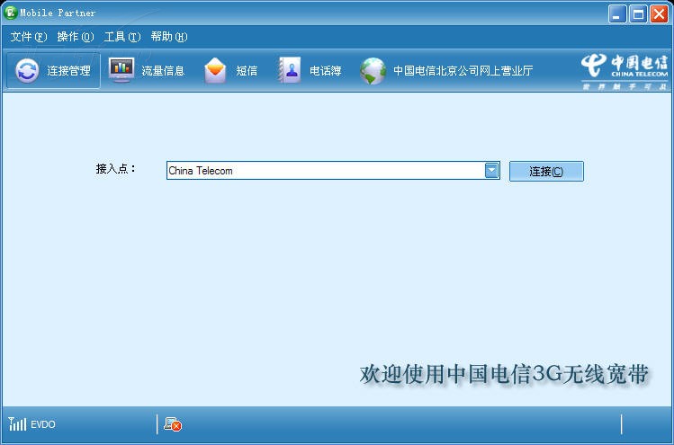
Task: Minimize the Mobile Partner window
Action: [x=617, y=13]
